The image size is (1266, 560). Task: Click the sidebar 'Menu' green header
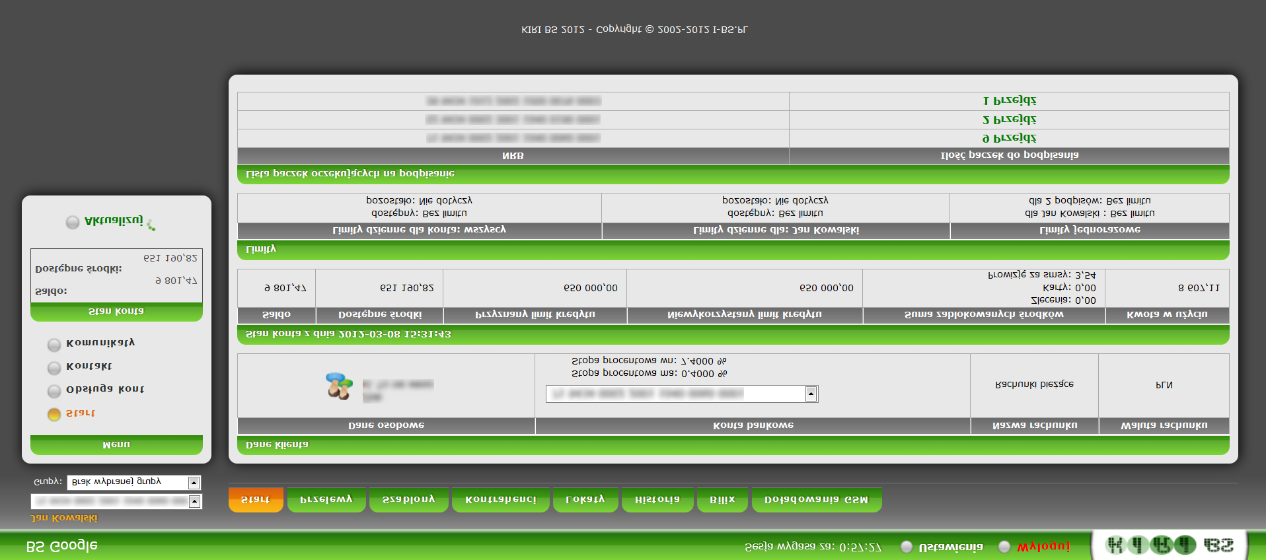coord(116,445)
